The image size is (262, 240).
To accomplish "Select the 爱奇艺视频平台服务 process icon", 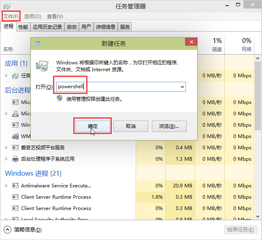I will point(15,148).
